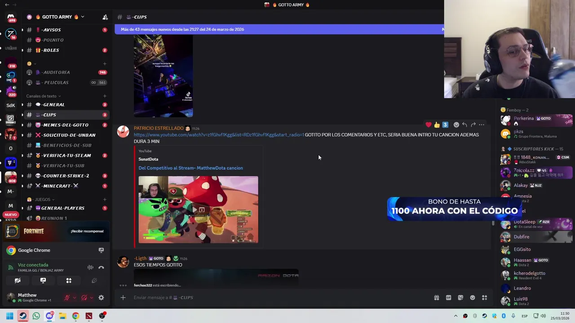Open user settings gear icon
This screenshot has width=575, height=323.
point(101,297)
